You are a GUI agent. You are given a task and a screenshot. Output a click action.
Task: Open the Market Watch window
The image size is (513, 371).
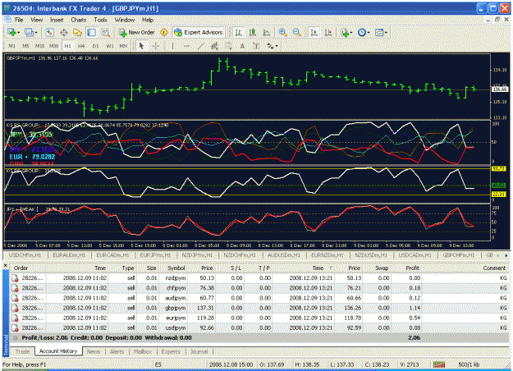click(50, 32)
